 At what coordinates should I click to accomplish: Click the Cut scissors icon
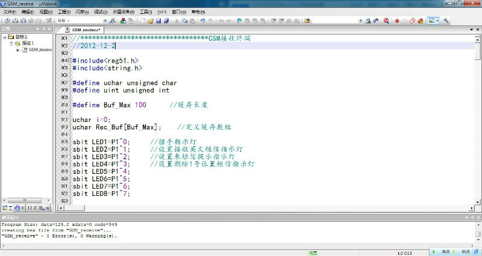(176, 20)
